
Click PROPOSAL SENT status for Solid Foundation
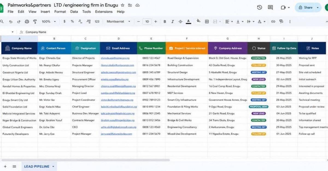(259, 107)
